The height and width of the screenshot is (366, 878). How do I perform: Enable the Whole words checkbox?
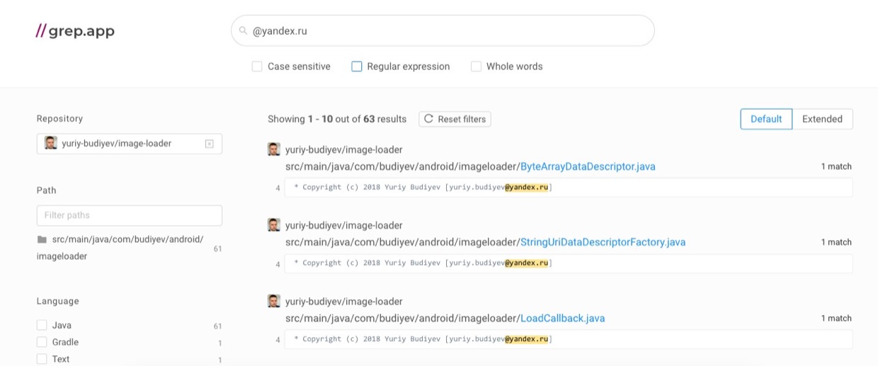[x=476, y=67]
